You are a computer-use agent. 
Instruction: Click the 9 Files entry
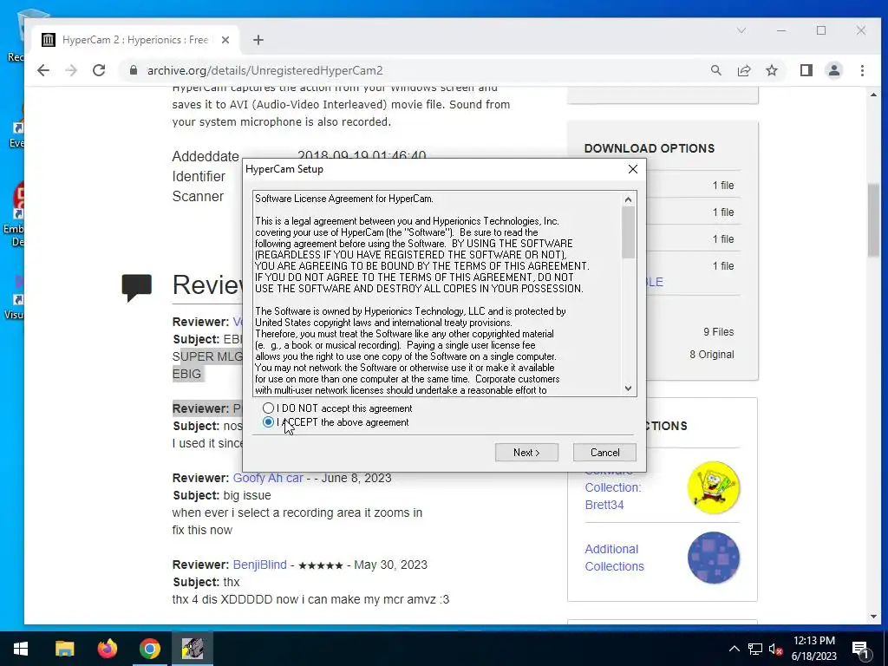tap(718, 332)
